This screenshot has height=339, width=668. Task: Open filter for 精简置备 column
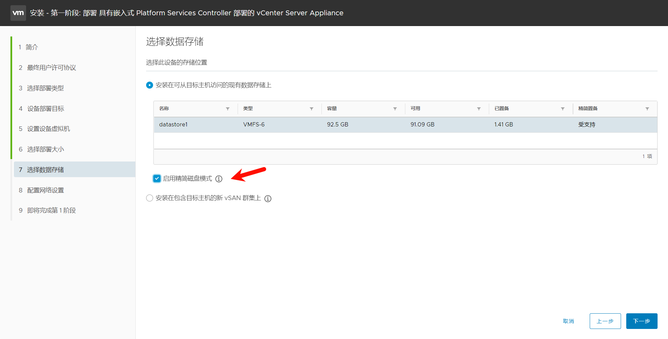pyautogui.click(x=647, y=109)
